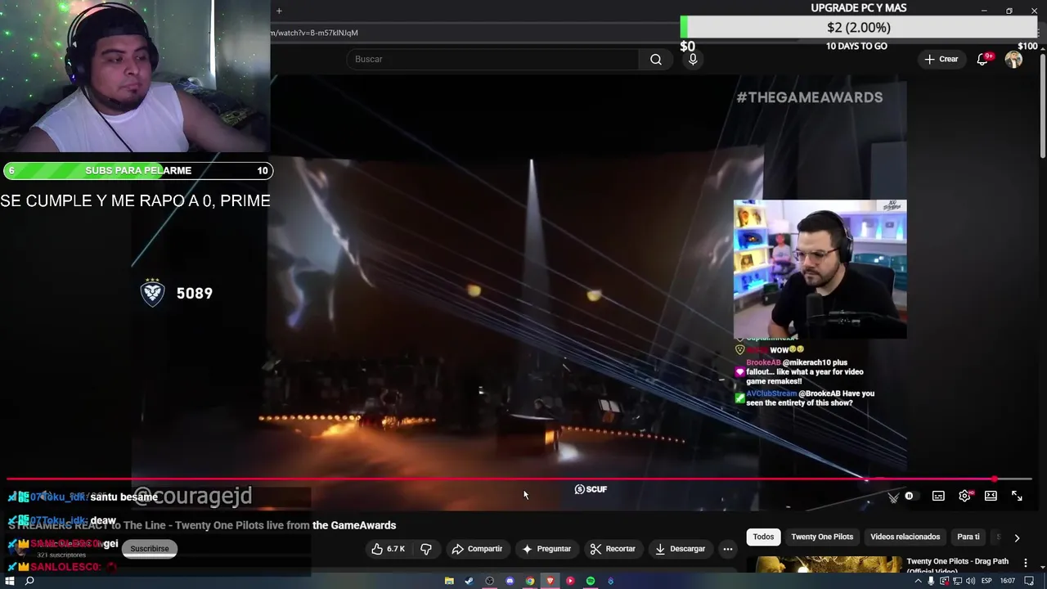The height and width of the screenshot is (589, 1047).
Task: Open OBS Studio from taskbar
Action: click(489, 581)
